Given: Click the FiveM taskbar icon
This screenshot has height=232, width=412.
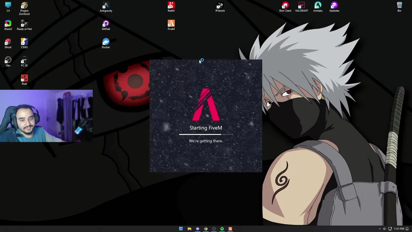Looking at the screenshot, I should point(230,229).
